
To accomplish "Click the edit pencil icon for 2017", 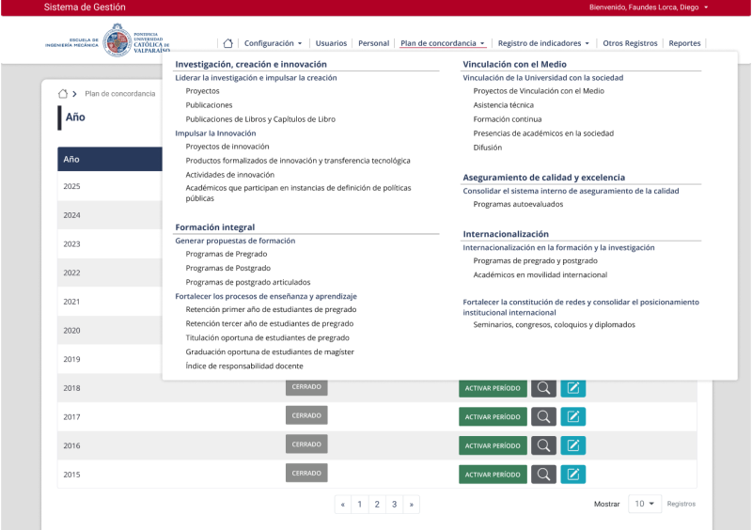I will [x=573, y=416].
